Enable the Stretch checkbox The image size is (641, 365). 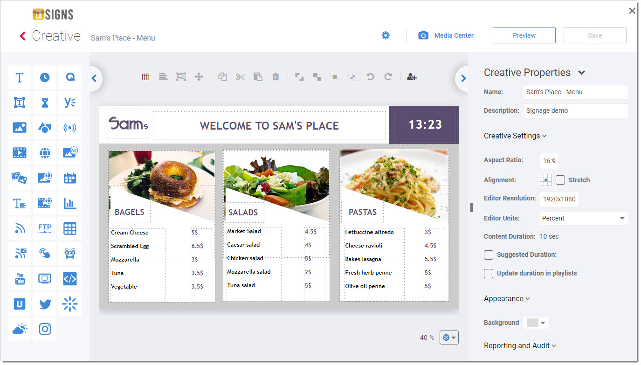(560, 180)
